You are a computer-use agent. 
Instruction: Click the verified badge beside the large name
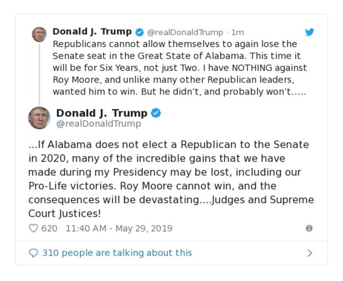click(156, 113)
